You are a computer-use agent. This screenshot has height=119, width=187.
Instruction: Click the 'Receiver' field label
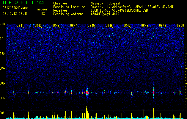click(x=60, y=10)
